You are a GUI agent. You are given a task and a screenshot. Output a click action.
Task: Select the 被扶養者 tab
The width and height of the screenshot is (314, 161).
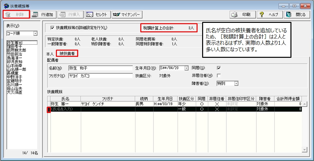(66, 53)
